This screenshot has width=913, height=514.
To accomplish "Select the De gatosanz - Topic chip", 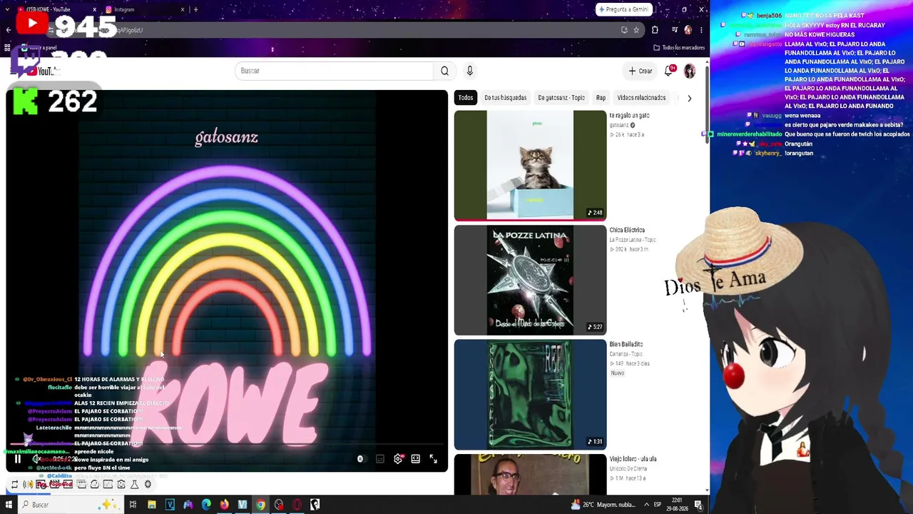I will coord(561,98).
